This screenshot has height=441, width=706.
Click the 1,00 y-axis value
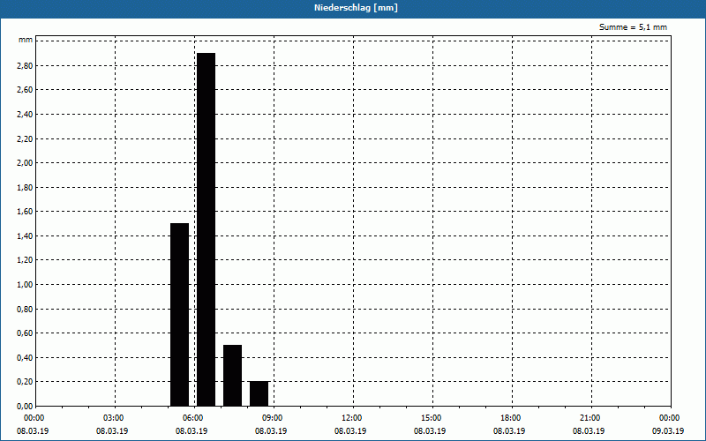point(25,284)
